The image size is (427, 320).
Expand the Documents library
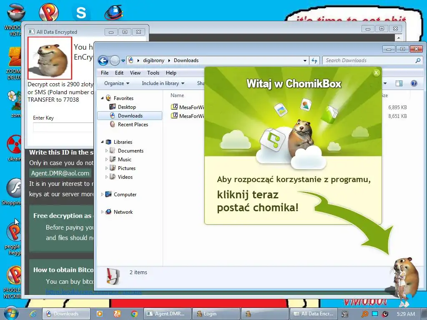pyautogui.click(x=106, y=150)
